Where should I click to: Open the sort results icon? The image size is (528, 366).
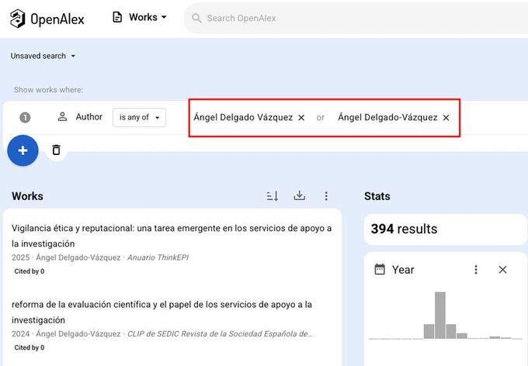tap(273, 195)
